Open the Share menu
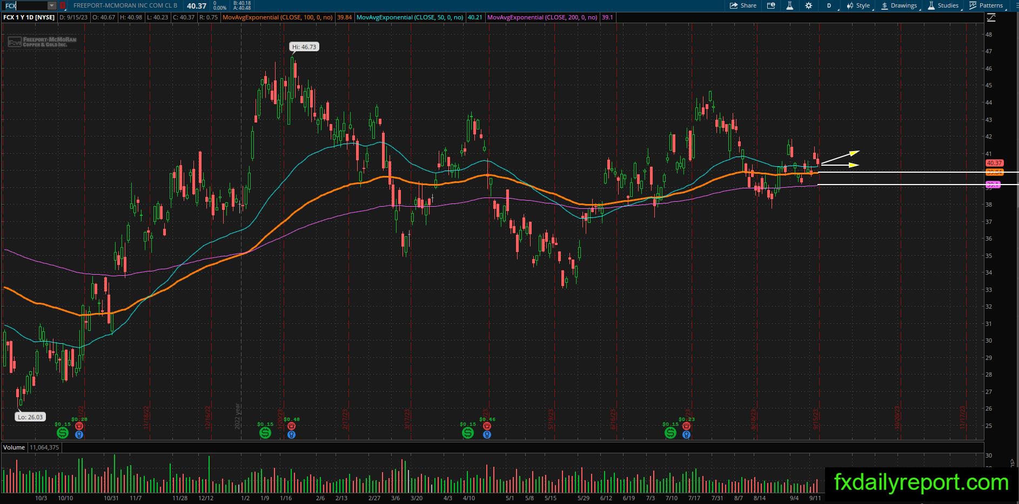The image size is (1019, 504). pos(743,5)
